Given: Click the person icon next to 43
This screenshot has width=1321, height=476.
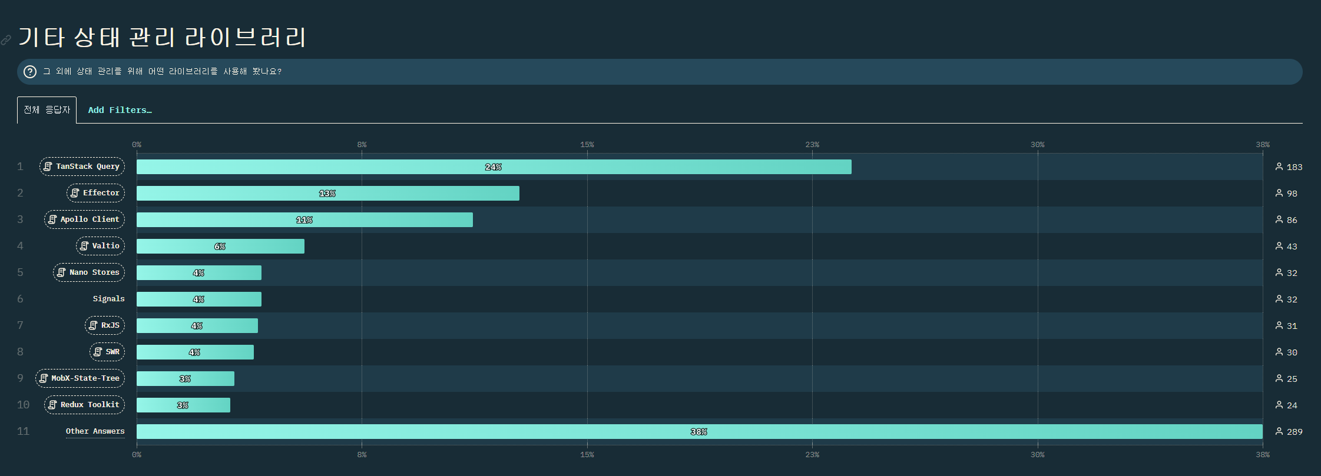Looking at the screenshot, I should pos(1279,246).
